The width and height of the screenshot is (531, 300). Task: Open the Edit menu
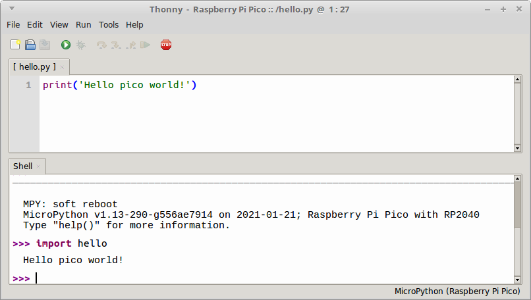coord(34,25)
